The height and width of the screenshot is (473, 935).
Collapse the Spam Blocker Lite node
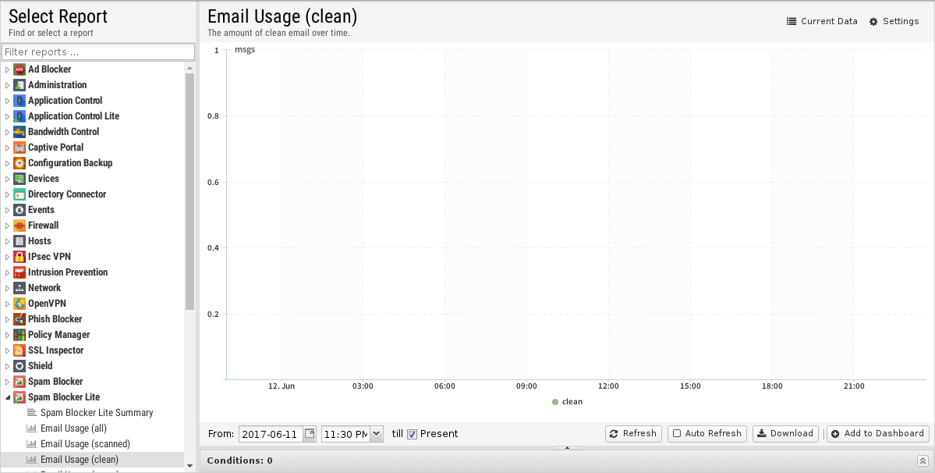click(8, 397)
